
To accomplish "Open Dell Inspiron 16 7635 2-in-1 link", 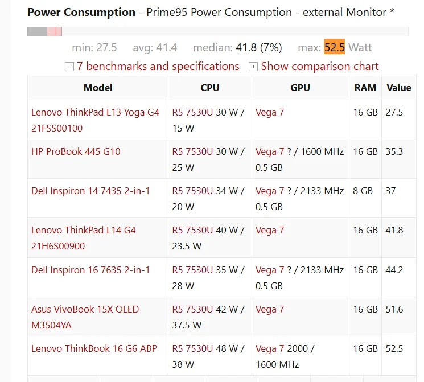I will [90, 270].
